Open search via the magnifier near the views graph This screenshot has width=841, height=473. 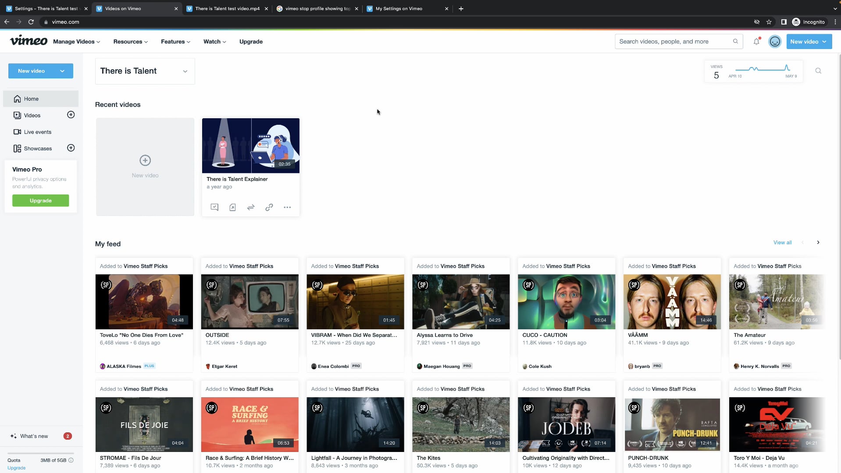[x=818, y=71]
